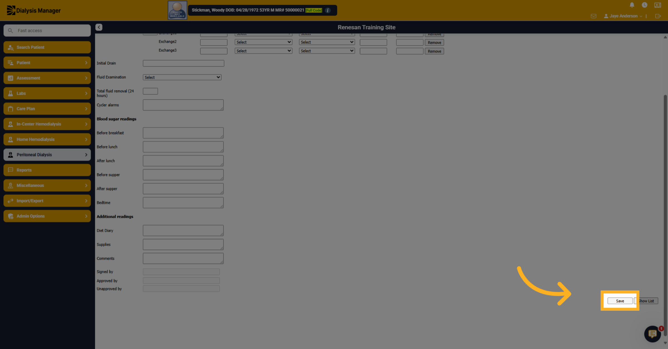
Task: Click the patient info icon
Action: click(x=328, y=10)
